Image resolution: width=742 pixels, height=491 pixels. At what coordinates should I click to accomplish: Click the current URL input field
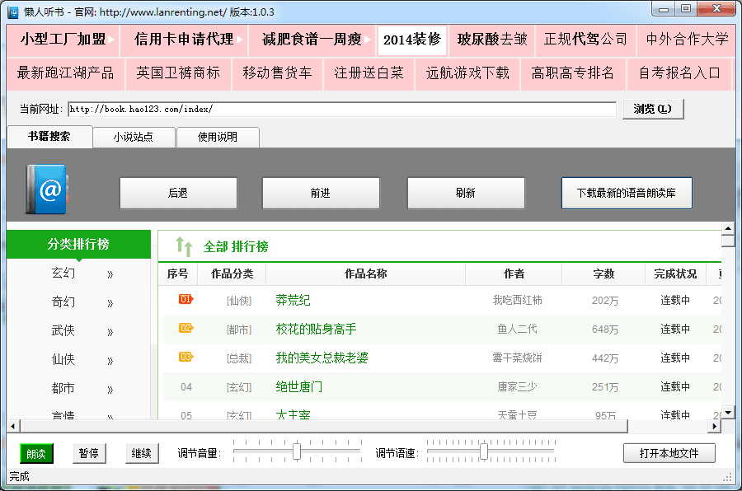[x=341, y=109]
